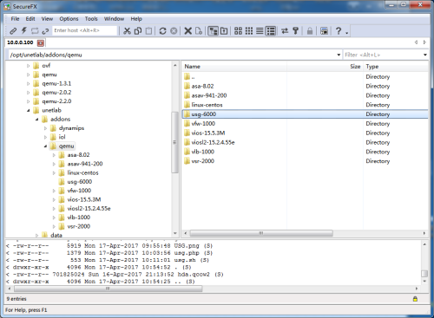Click the Connect link icon in toolbar
This screenshot has width=434, height=318.
tap(13, 30)
